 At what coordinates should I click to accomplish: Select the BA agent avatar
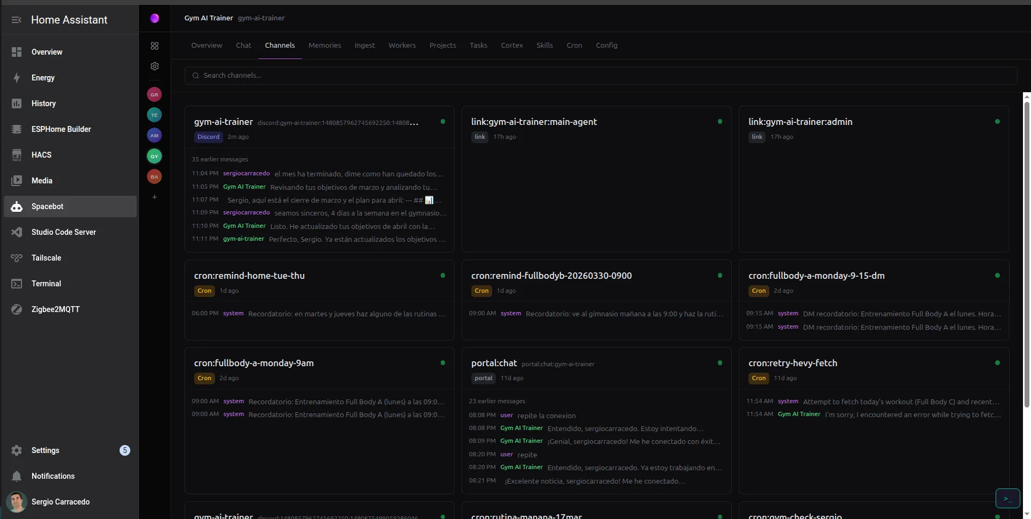click(154, 177)
